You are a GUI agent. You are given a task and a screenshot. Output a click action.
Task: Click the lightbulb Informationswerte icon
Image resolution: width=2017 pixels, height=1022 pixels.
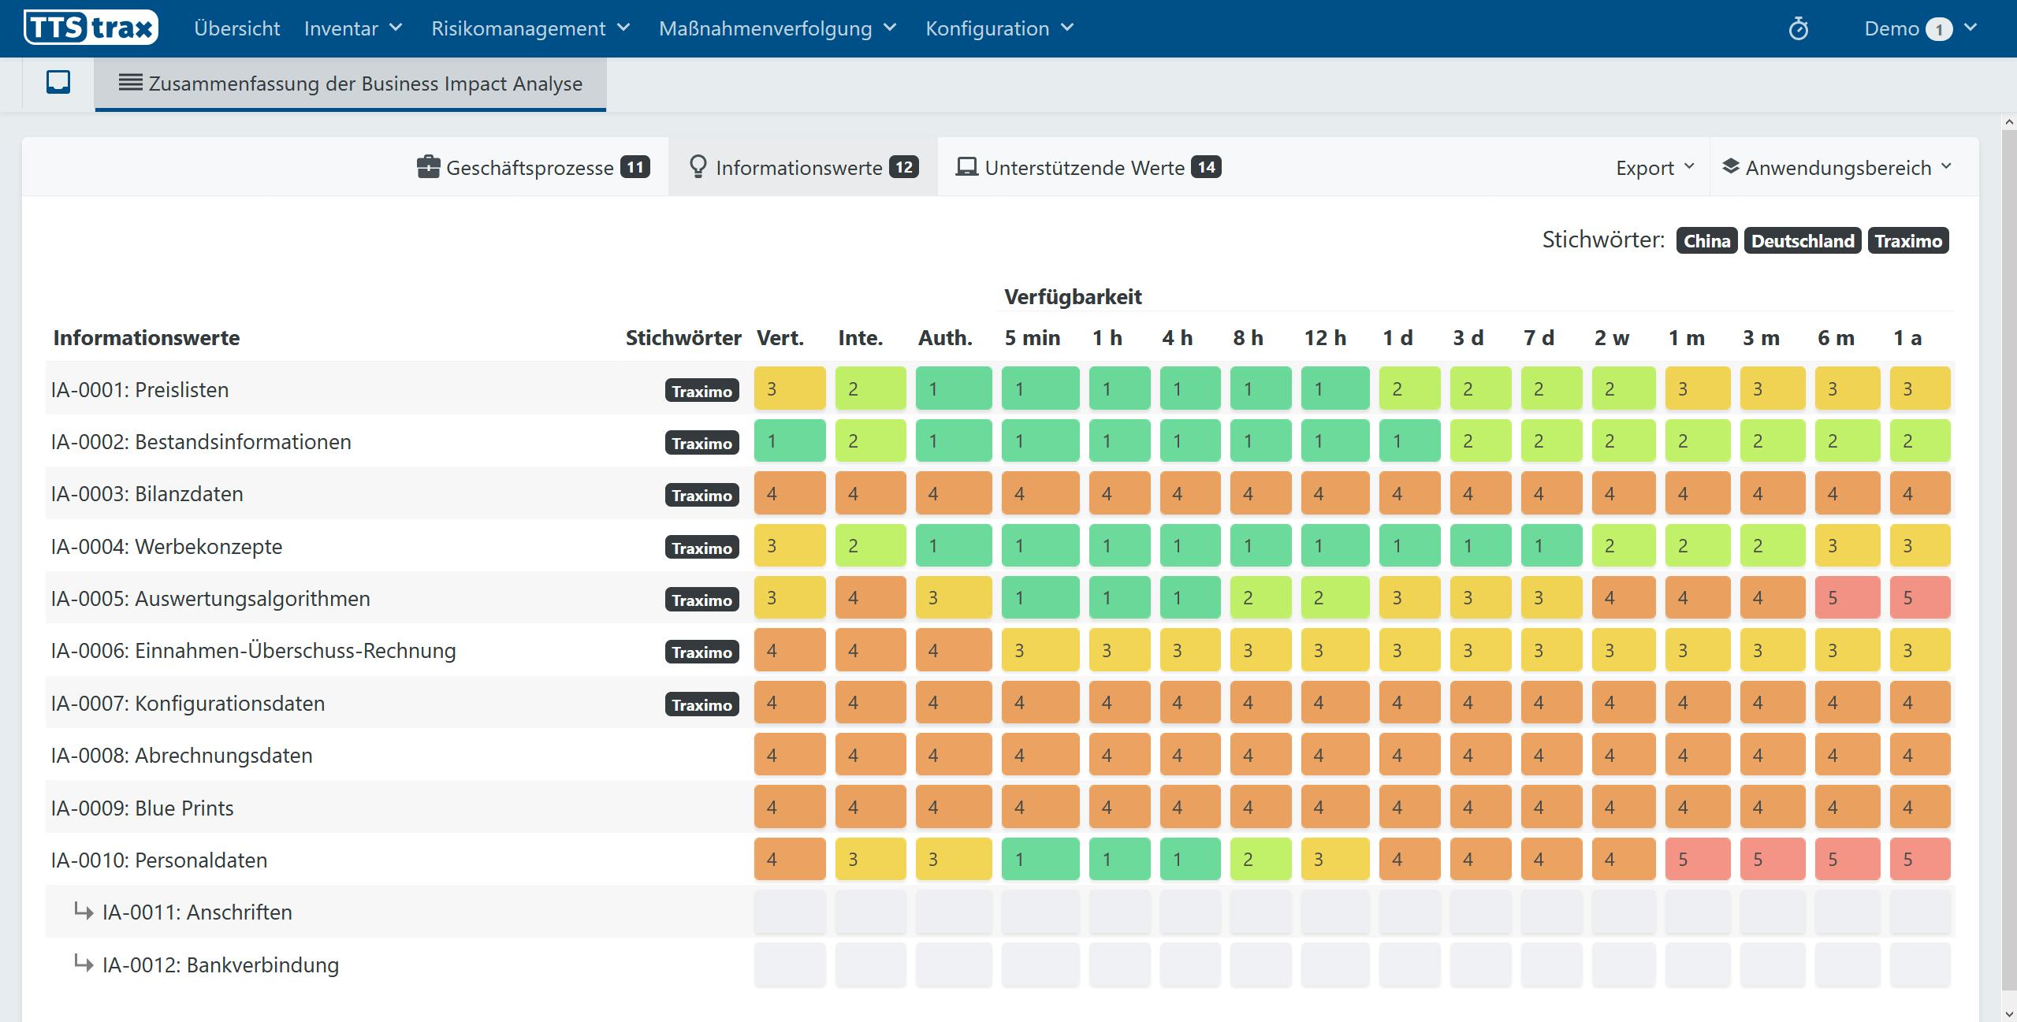point(698,167)
